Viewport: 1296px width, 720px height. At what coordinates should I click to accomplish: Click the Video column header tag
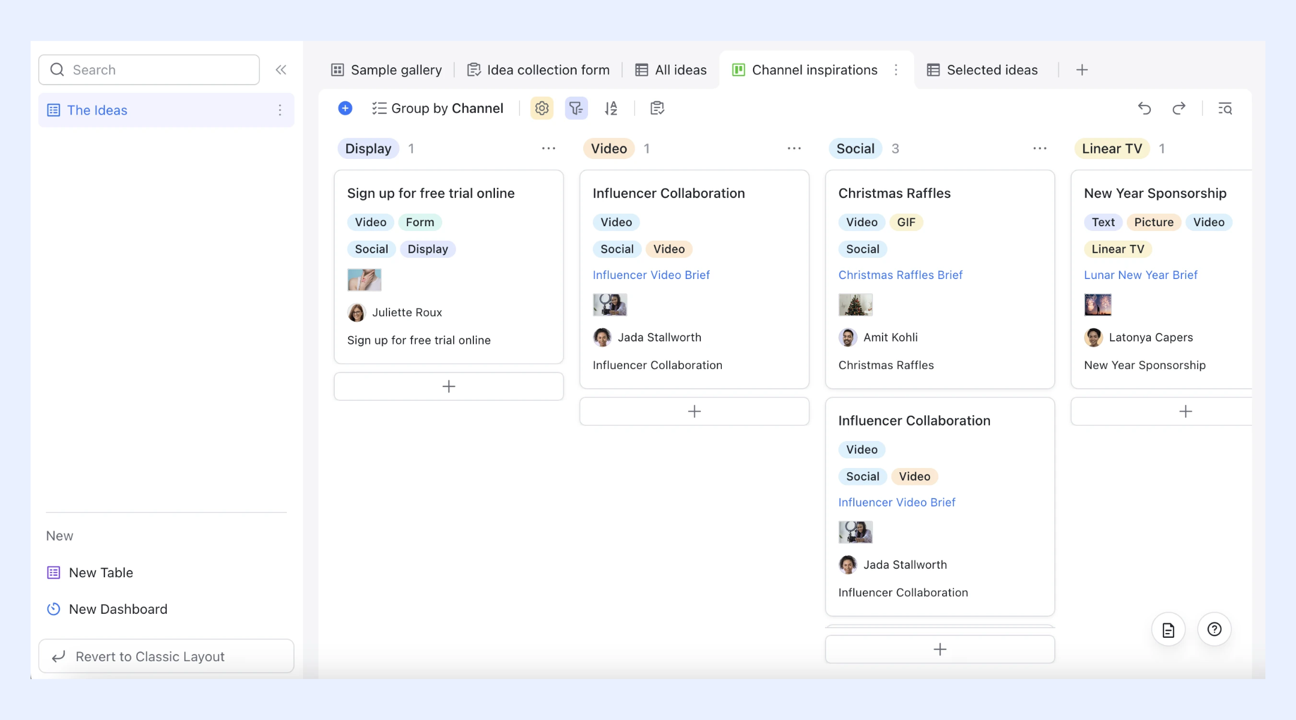pyautogui.click(x=608, y=148)
